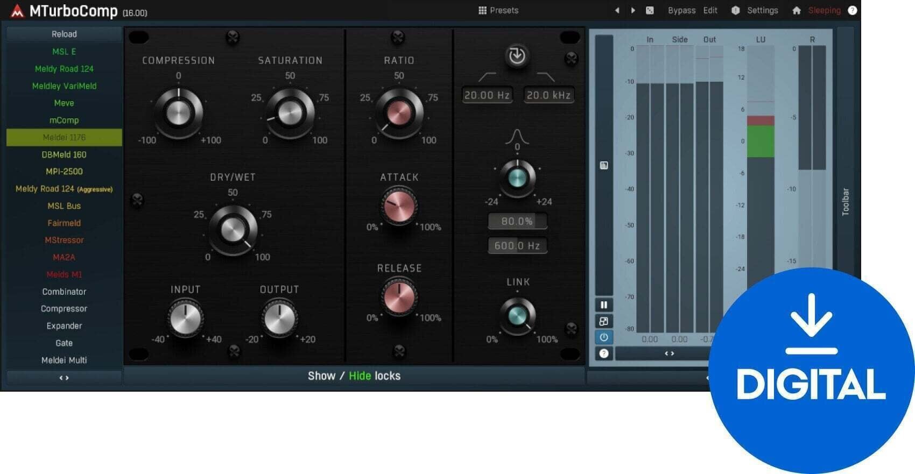Click the Reload button
915x474 pixels.
tap(64, 34)
